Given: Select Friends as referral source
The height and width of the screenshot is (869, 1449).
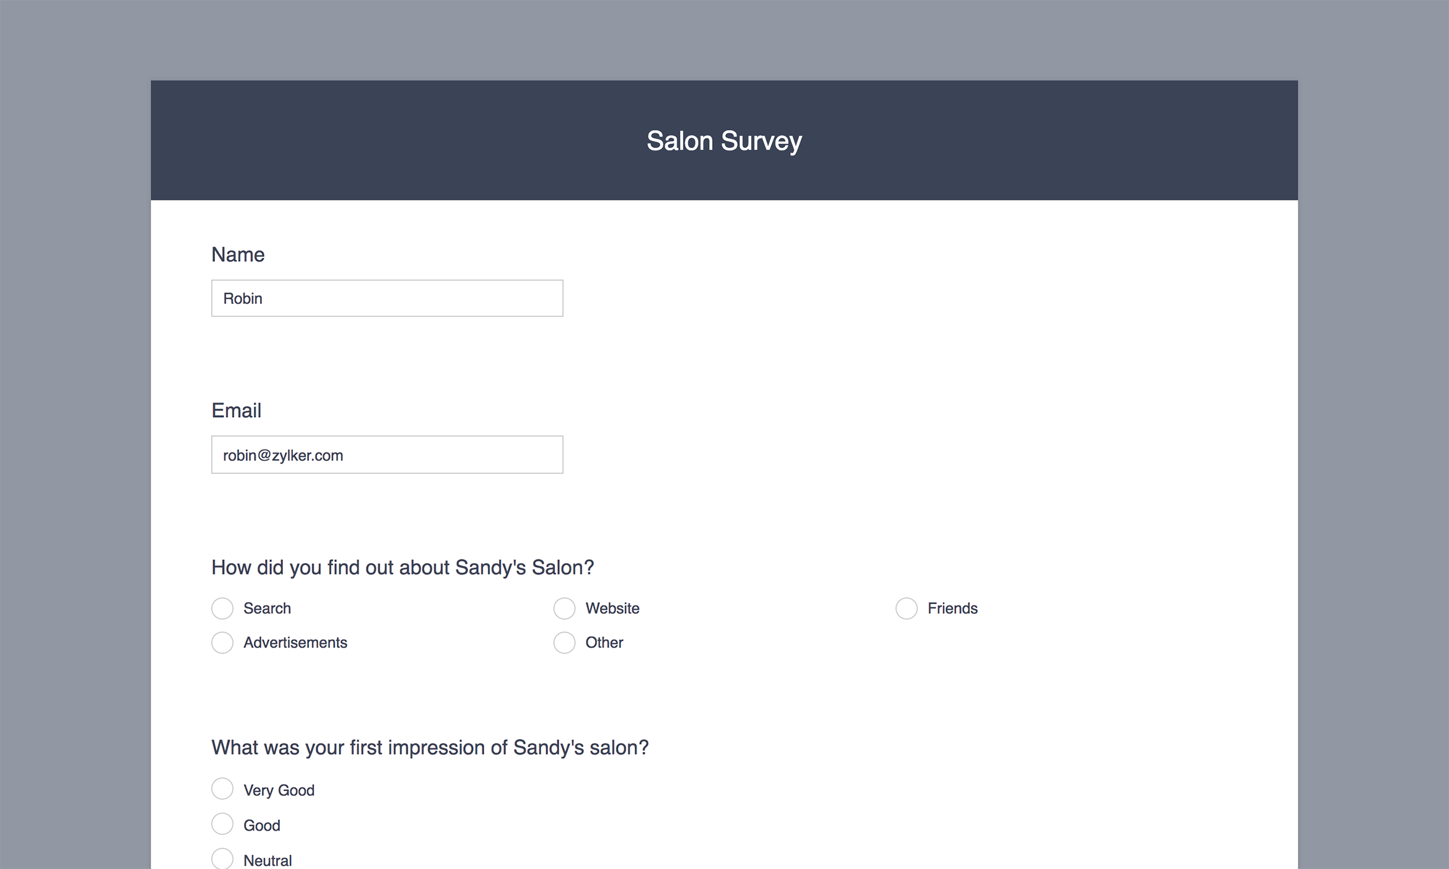Looking at the screenshot, I should click(906, 608).
